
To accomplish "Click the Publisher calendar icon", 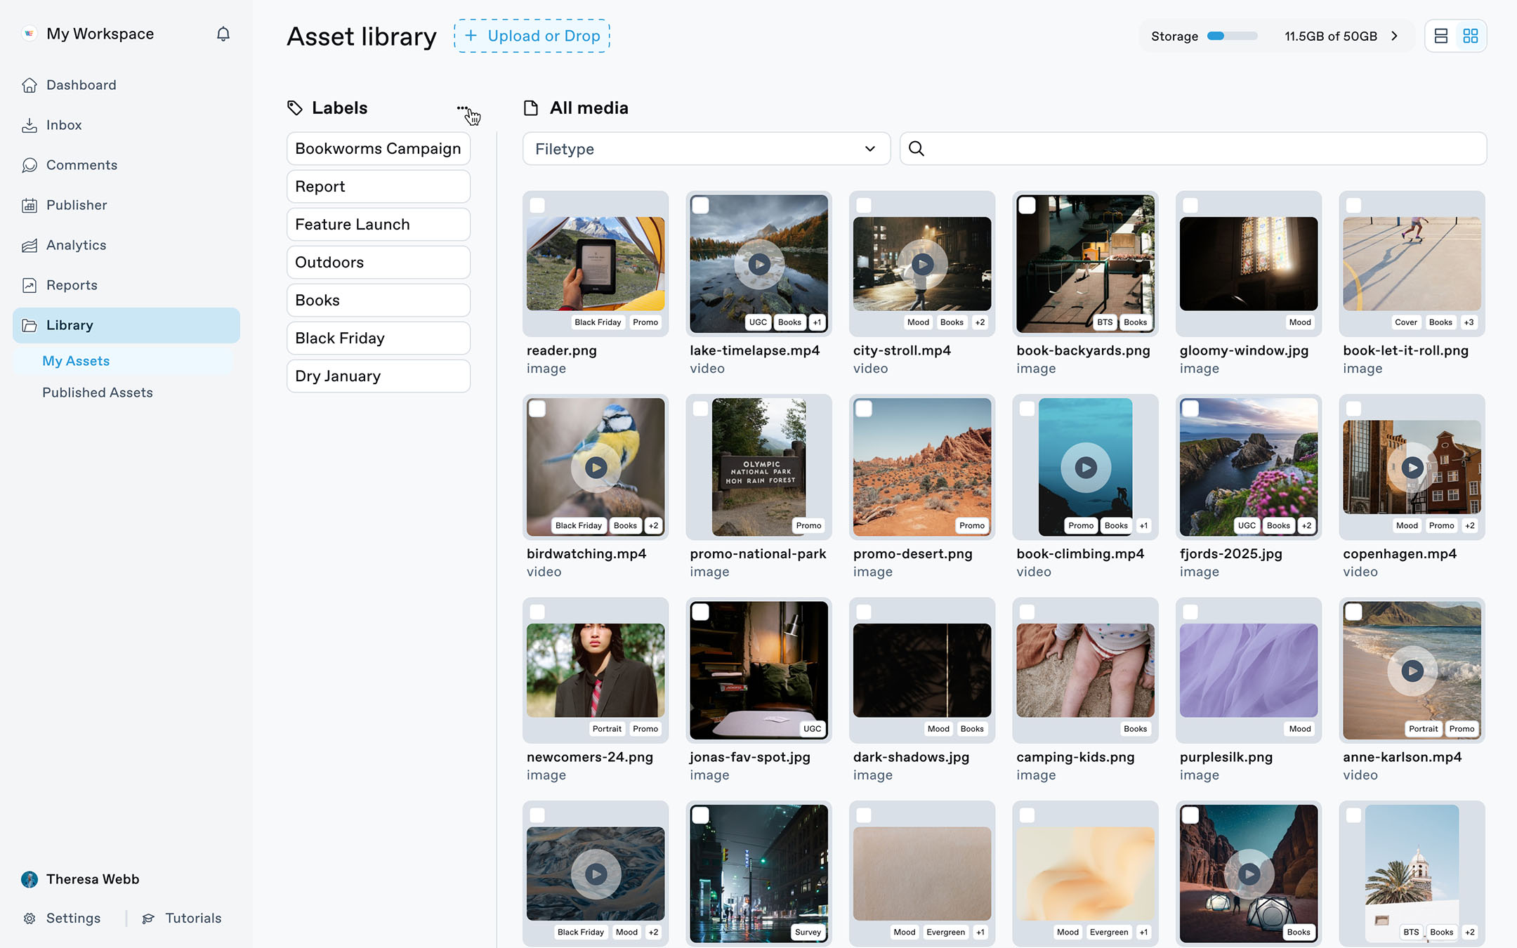I will pyautogui.click(x=29, y=205).
